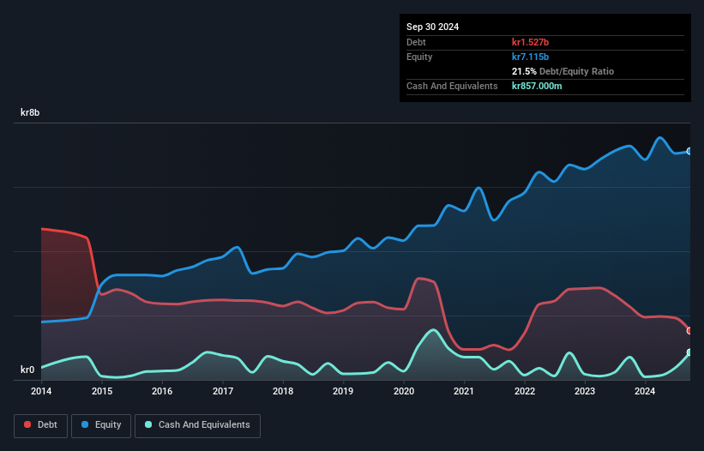The height and width of the screenshot is (451, 704).
Task: Click the 2016 x-axis label
Action: pos(162,391)
